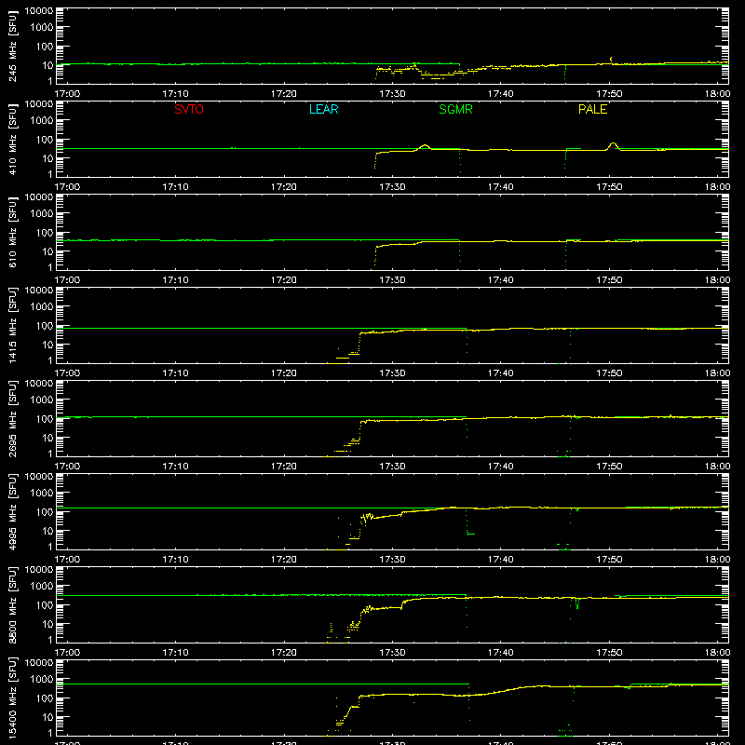This screenshot has height=745, width=745.
Task: Click the 100 tick value on the 4995 MHz axis
Action: pos(45,512)
